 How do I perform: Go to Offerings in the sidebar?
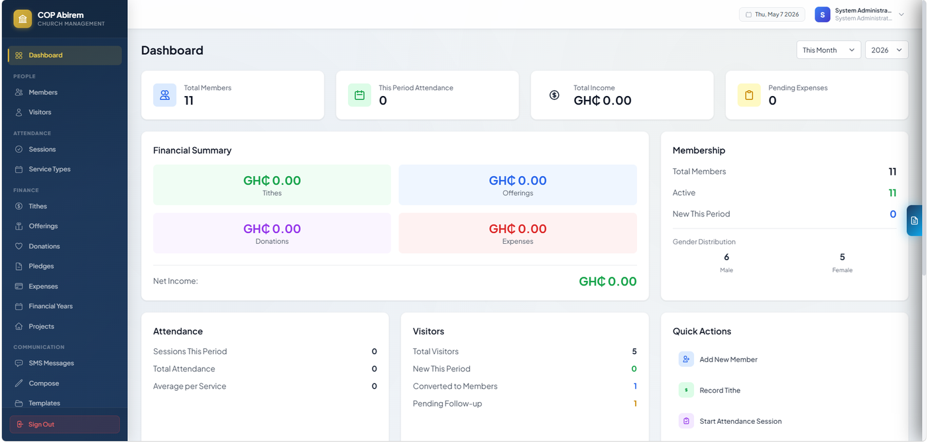65,226
